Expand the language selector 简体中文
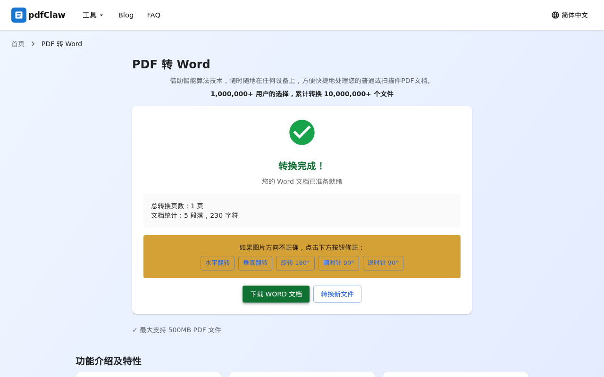The width and height of the screenshot is (604, 377). (574, 15)
